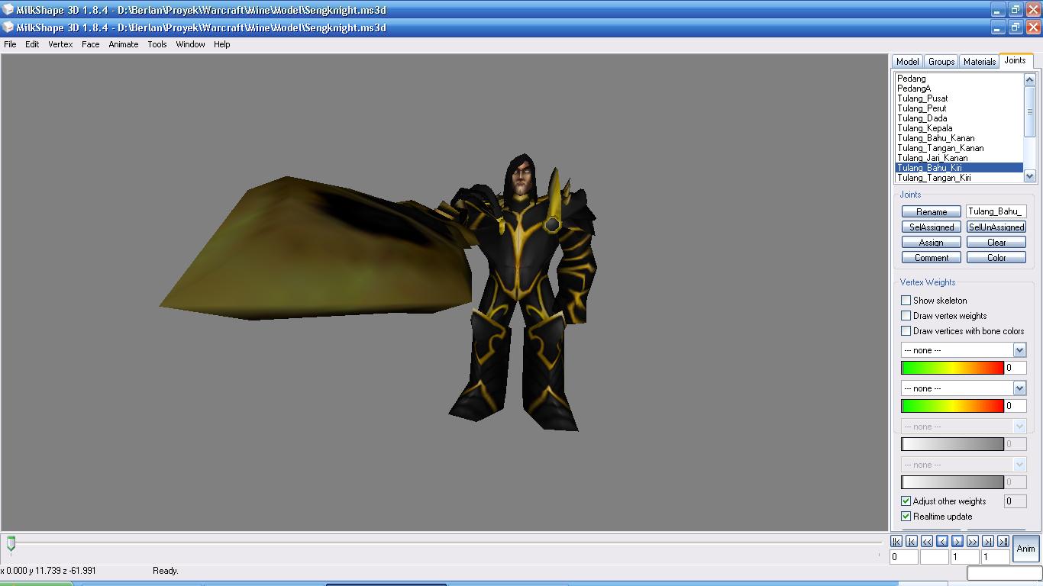
Task: Click the SelAssigned button
Action: (931, 227)
